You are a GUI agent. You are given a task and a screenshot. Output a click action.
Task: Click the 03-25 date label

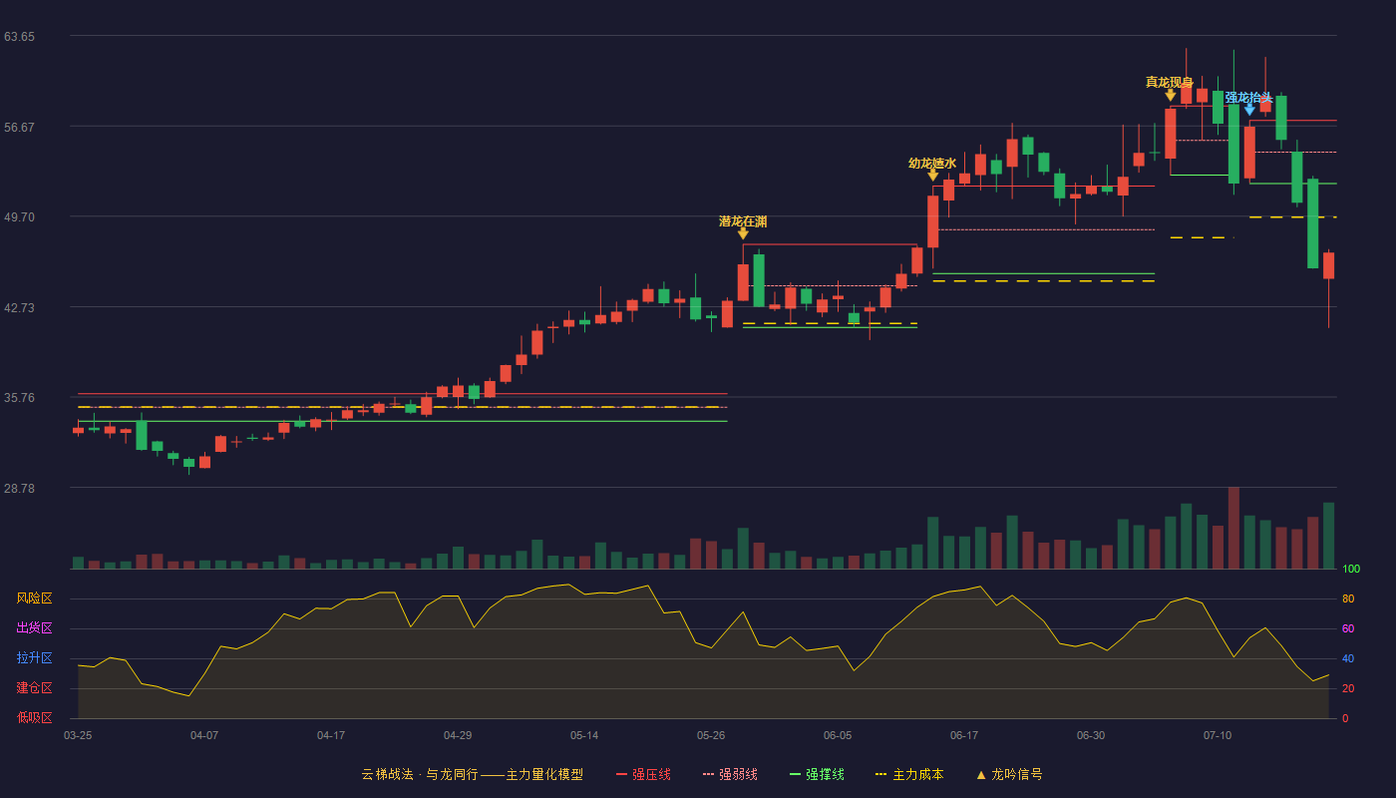78,735
